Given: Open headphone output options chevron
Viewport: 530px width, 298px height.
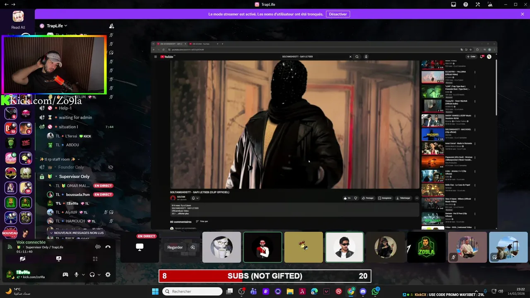Looking at the screenshot, I should (99, 274).
